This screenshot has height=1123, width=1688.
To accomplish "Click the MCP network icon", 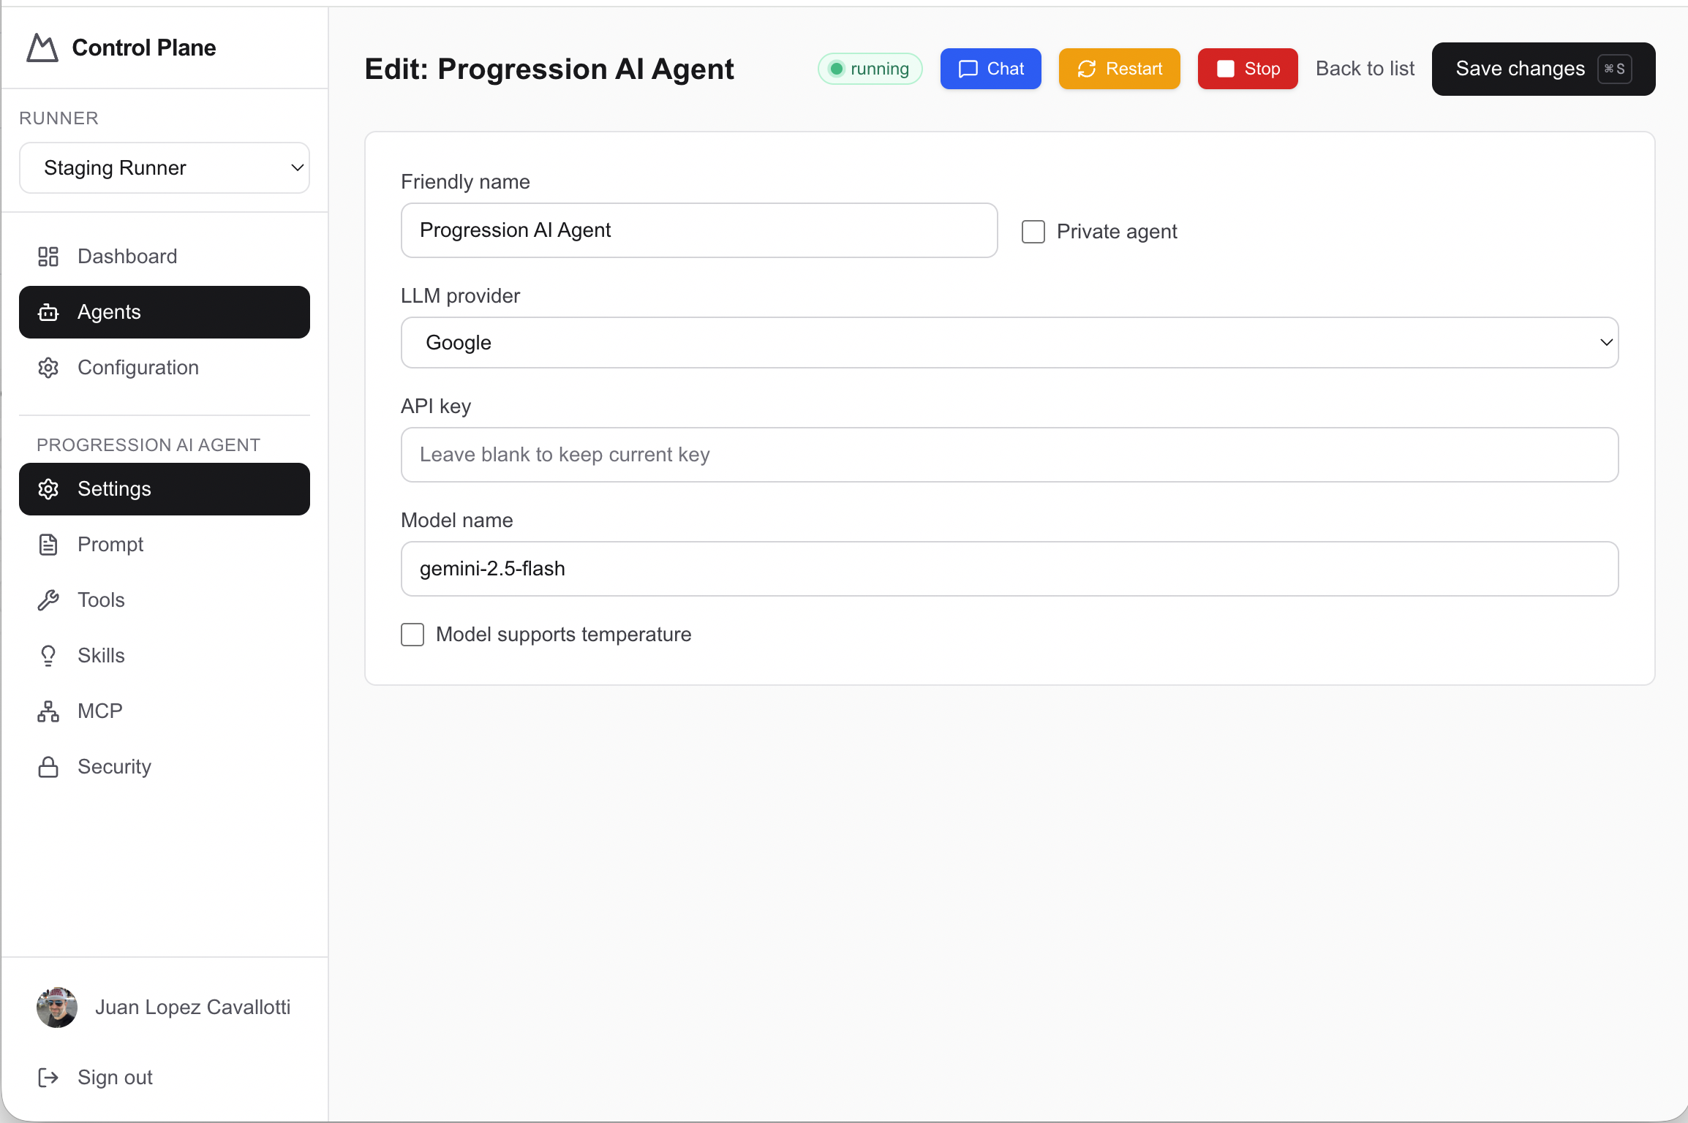I will [x=48, y=711].
